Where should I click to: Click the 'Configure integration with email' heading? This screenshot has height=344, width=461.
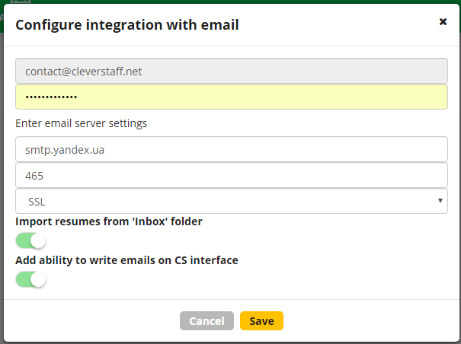coord(127,24)
